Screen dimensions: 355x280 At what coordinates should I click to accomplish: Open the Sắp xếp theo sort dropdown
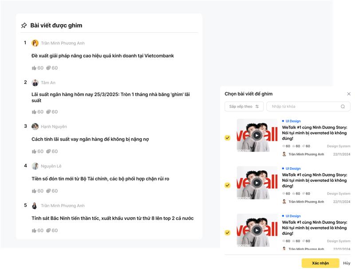244,107
